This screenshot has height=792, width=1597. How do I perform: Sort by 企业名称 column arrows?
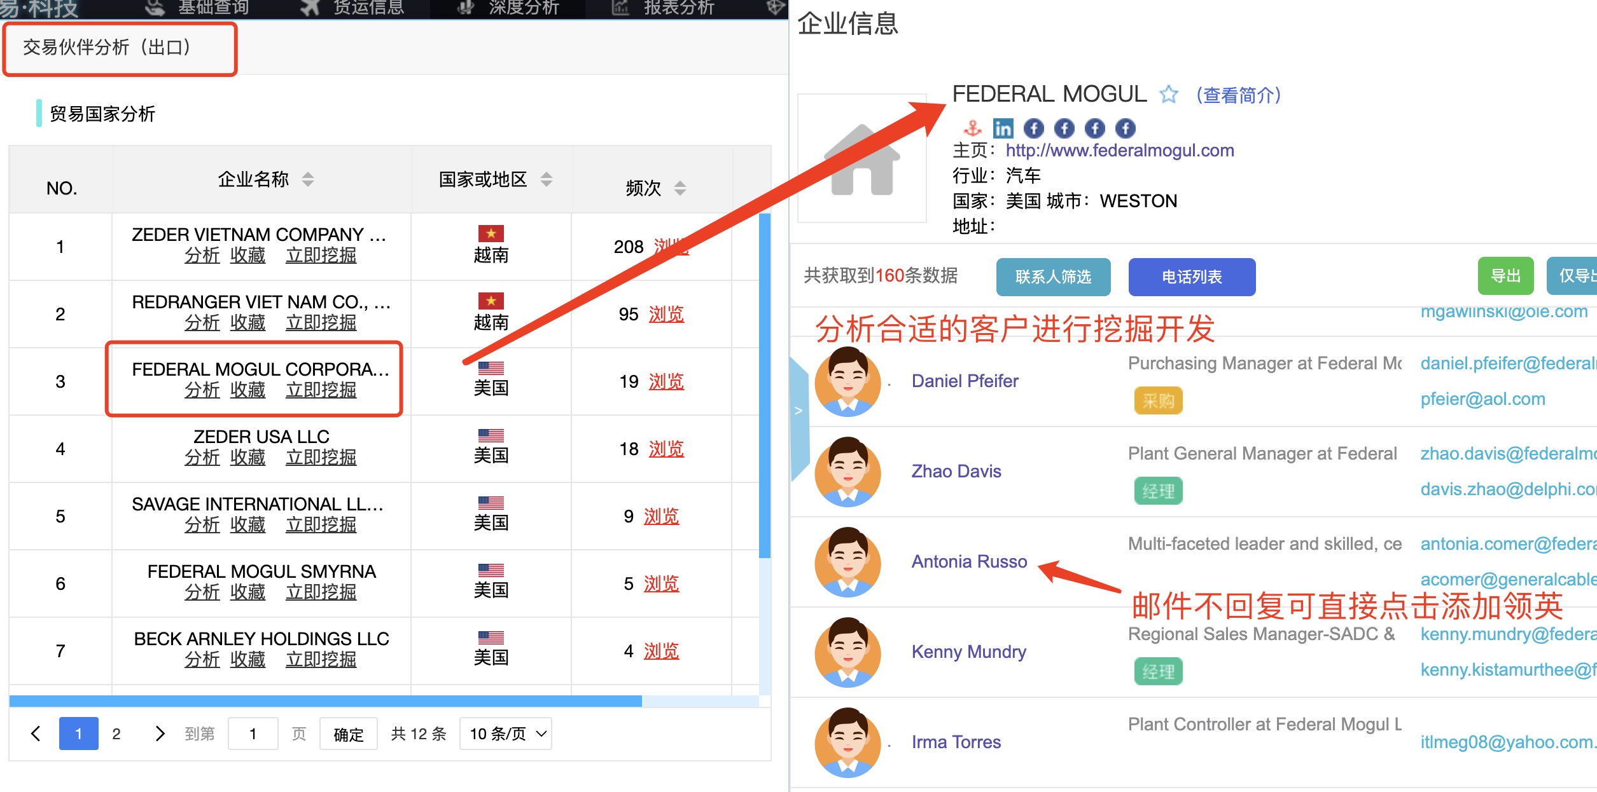[308, 179]
